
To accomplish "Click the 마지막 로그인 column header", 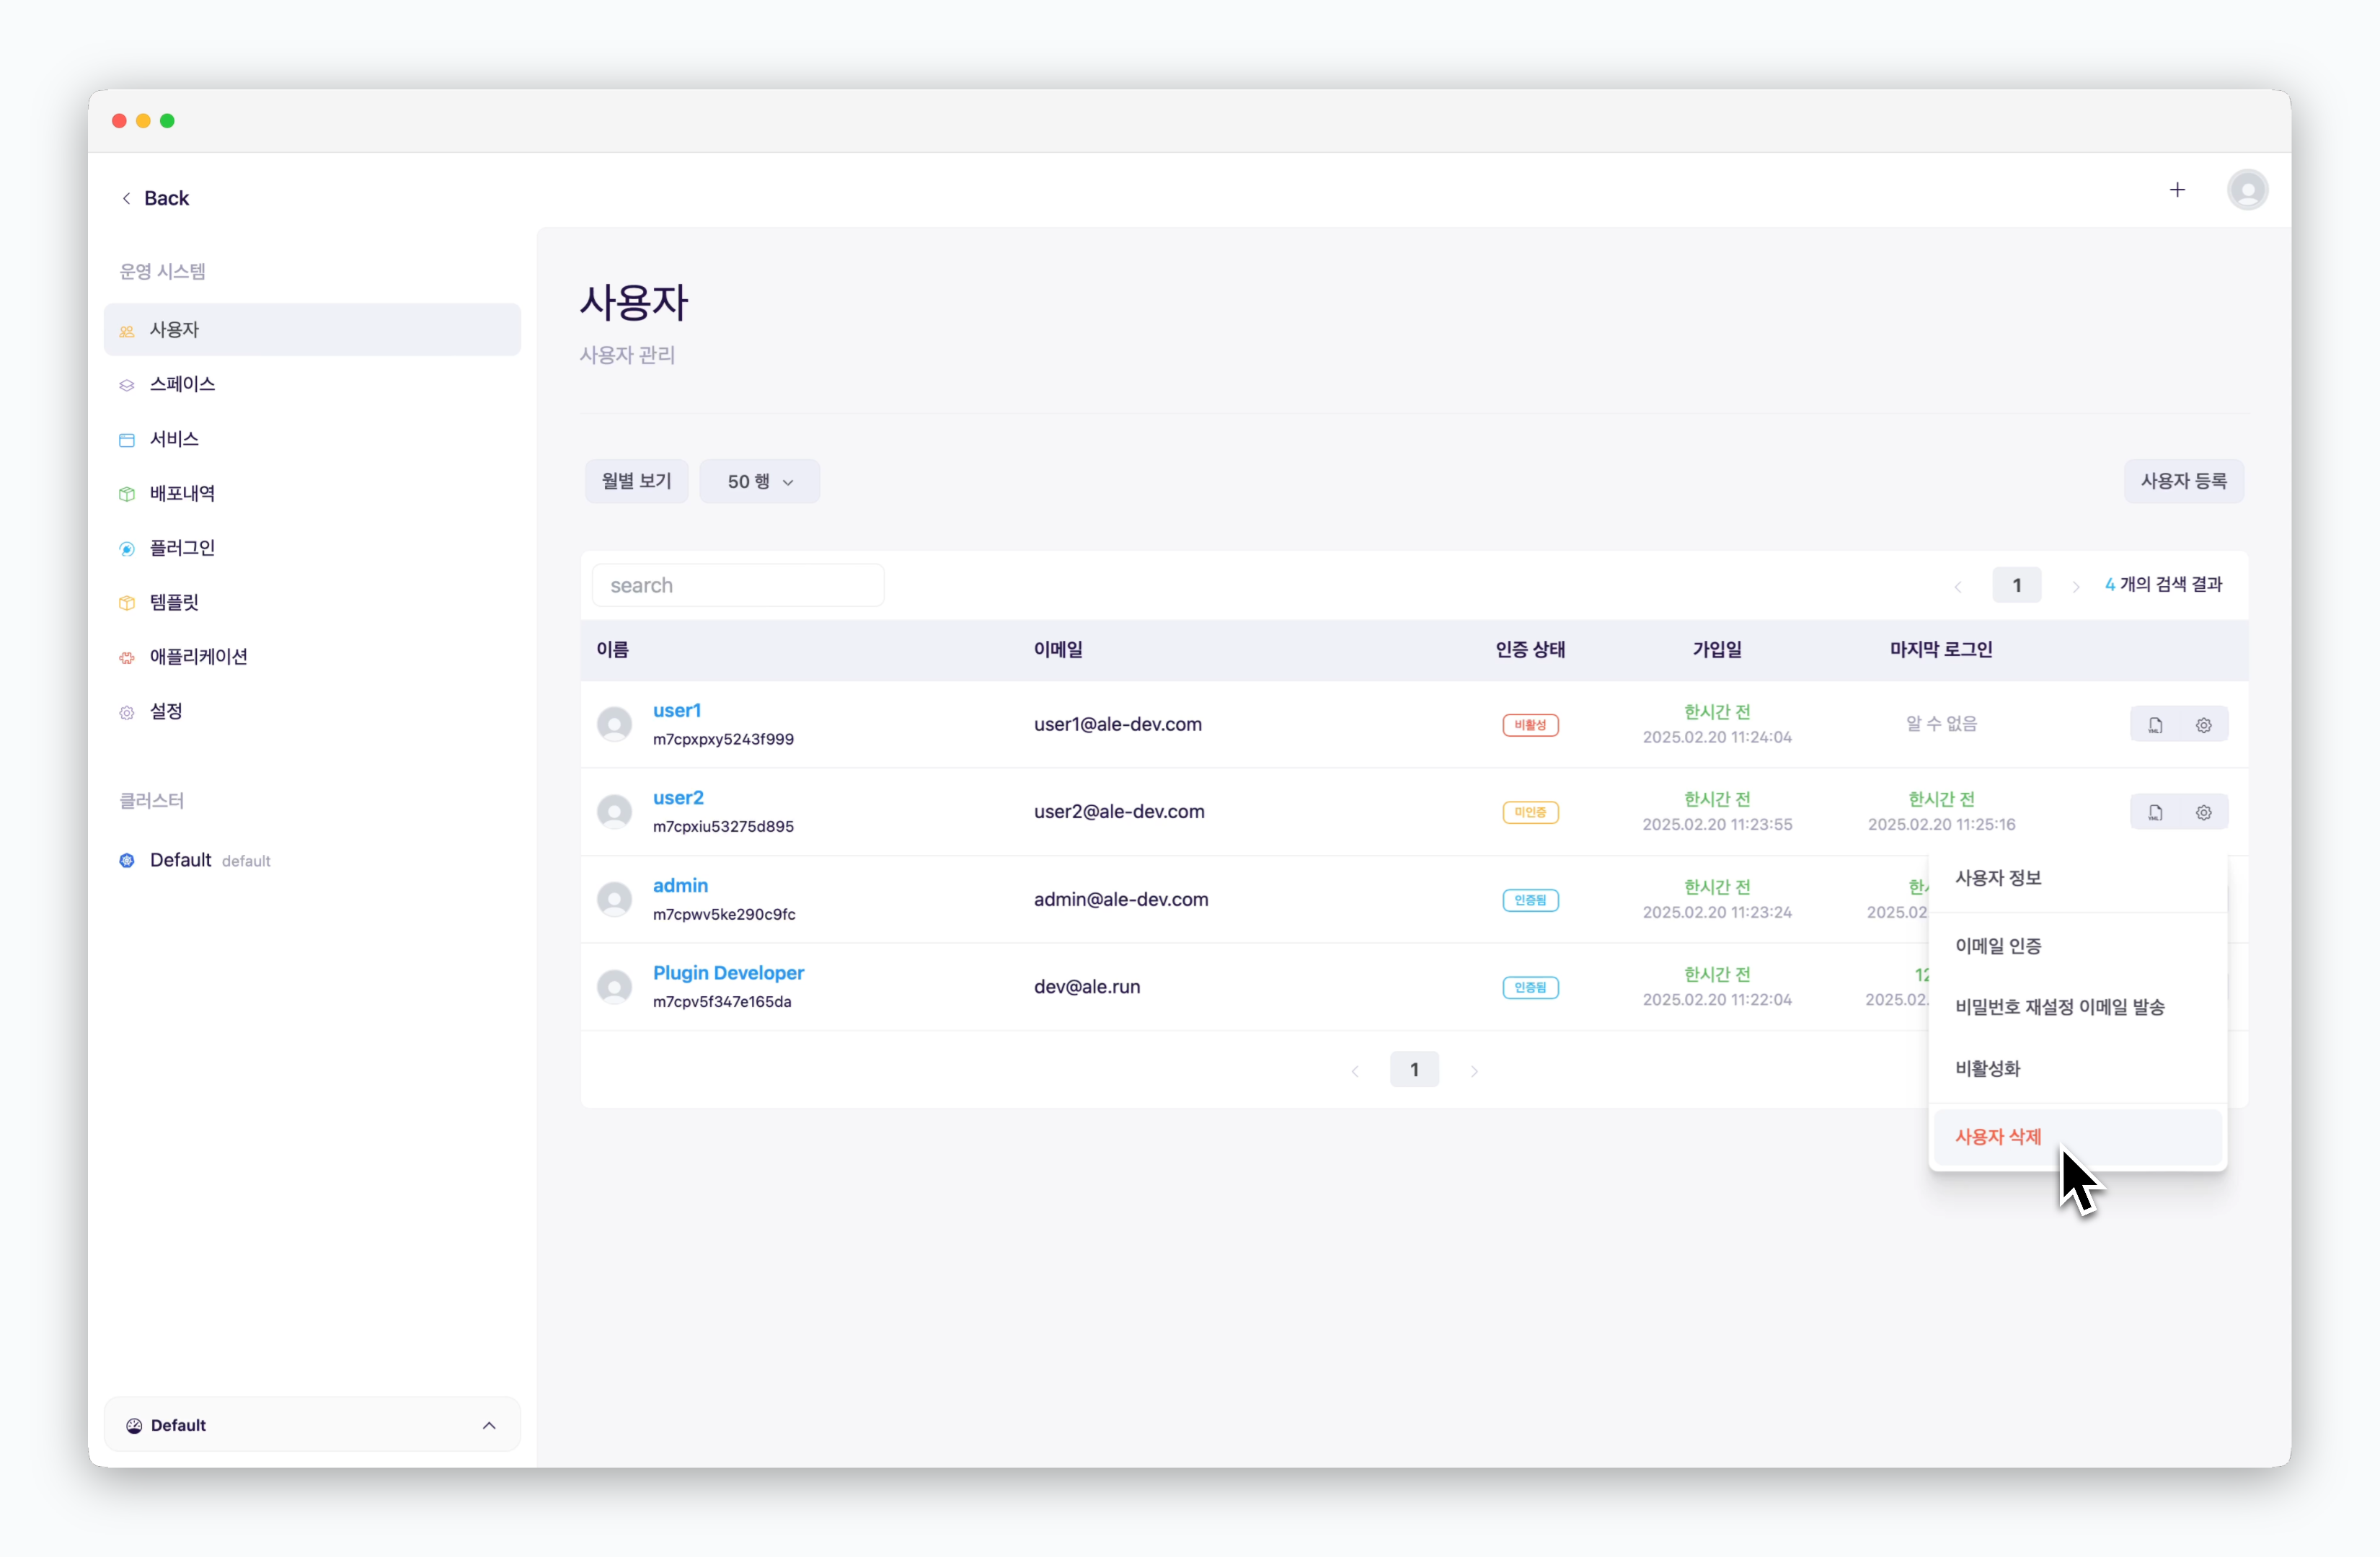I will (1941, 650).
